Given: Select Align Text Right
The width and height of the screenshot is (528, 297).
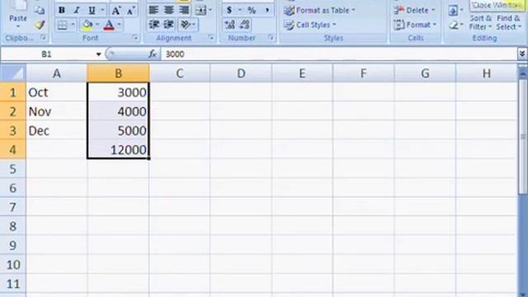Looking at the screenshot, I should click(x=184, y=11).
